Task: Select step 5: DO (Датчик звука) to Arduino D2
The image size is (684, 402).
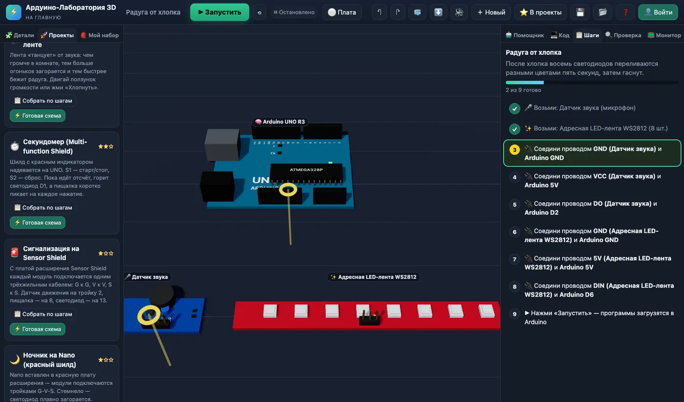Action: pyautogui.click(x=592, y=208)
